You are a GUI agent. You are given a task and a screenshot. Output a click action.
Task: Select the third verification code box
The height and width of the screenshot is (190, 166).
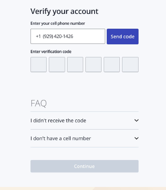tap(75, 64)
